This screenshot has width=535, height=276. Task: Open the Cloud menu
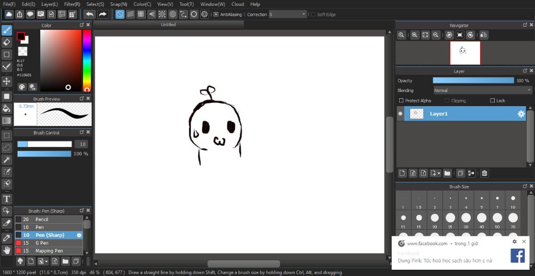pyautogui.click(x=238, y=4)
